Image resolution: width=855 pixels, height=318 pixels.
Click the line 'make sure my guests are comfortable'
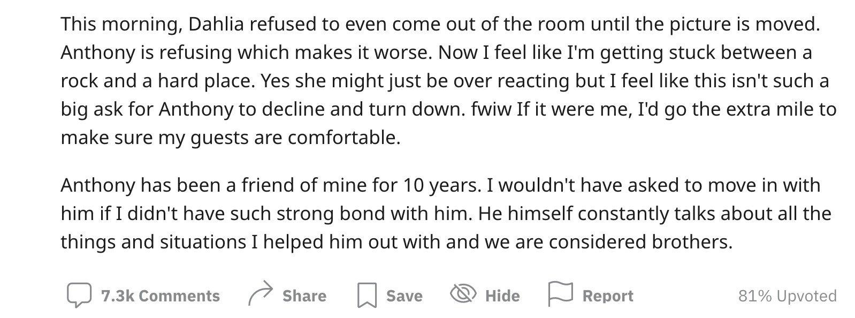click(x=231, y=138)
